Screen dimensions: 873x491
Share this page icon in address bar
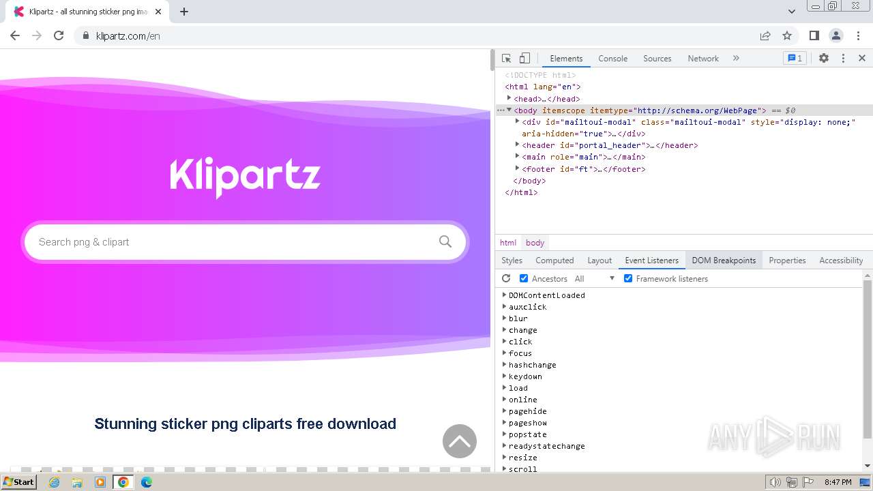click(x=765, y=35)
